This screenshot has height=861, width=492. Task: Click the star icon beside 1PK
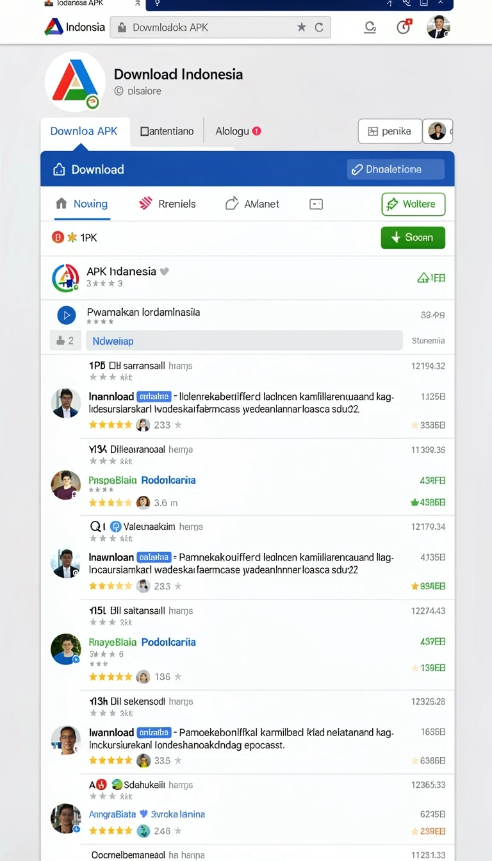pos(72,238)
